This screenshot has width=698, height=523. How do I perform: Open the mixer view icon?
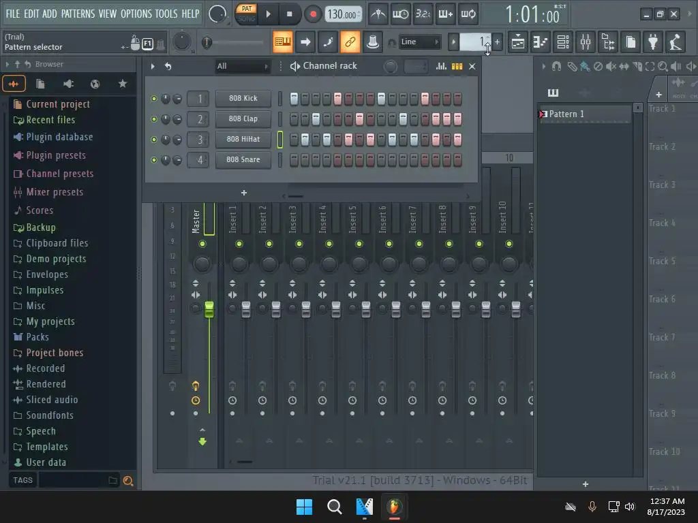pos(586,42)
